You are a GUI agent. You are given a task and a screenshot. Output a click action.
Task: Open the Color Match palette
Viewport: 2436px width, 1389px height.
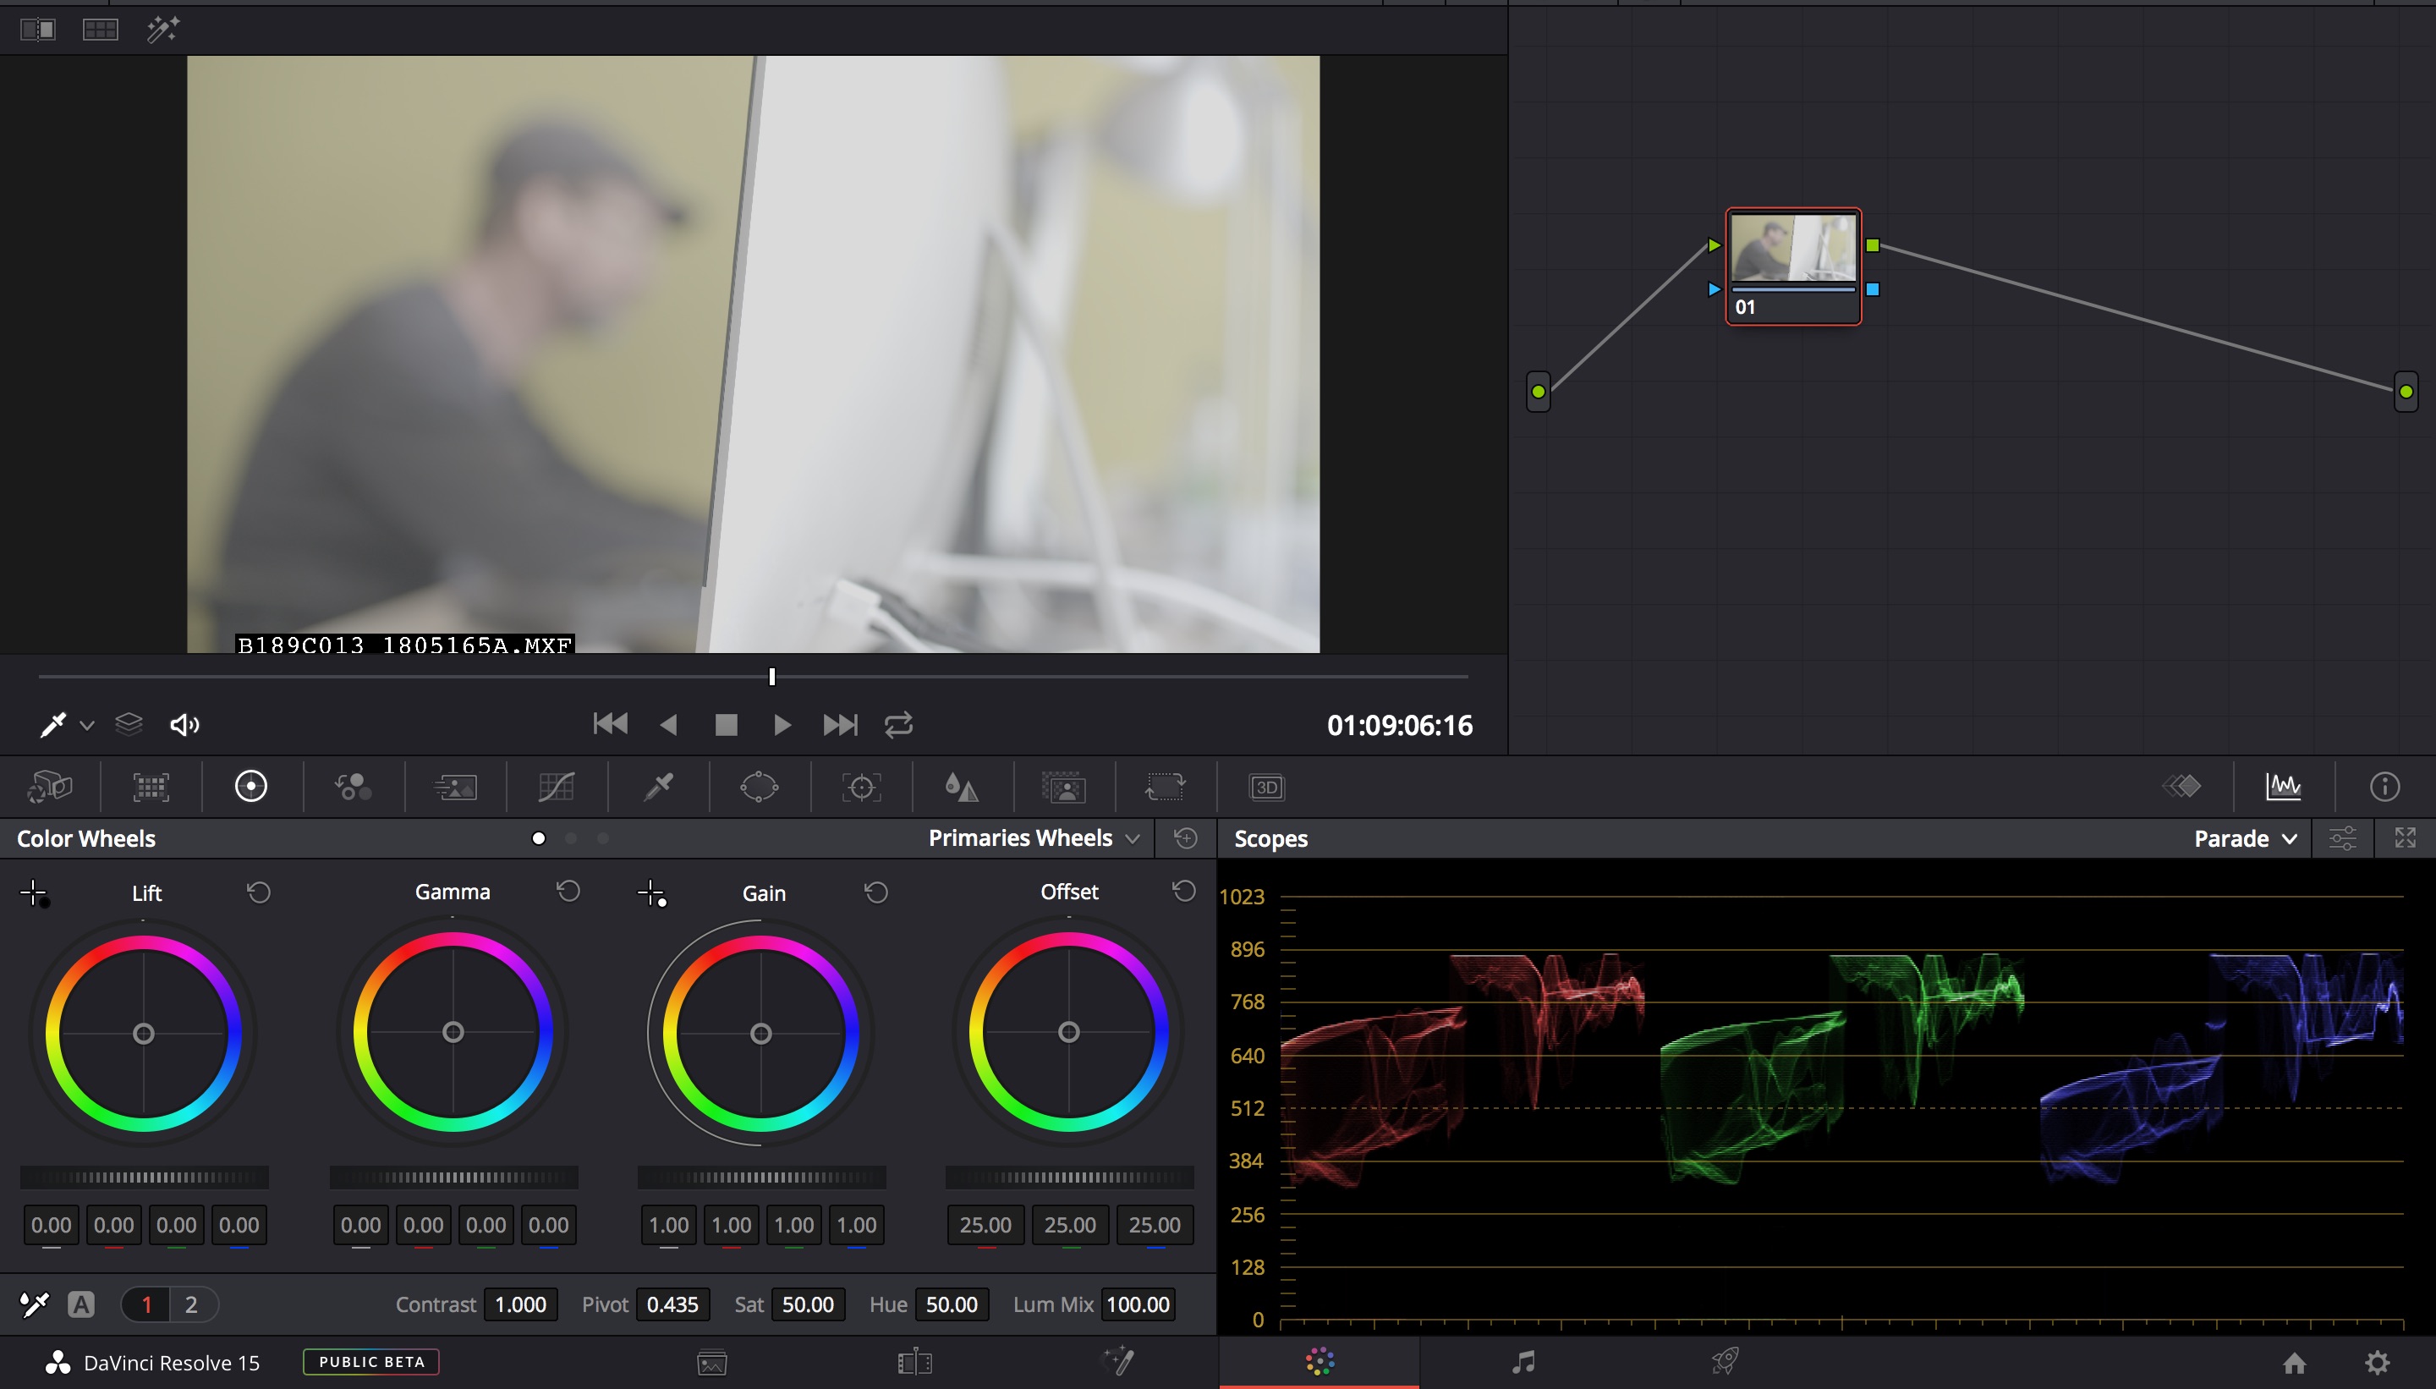pos(151,787)
